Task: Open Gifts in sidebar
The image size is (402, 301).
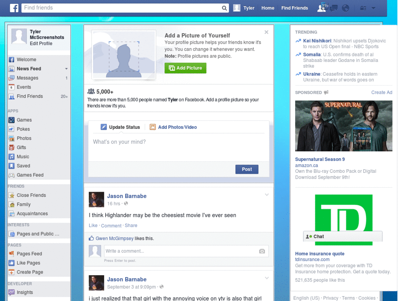Action: (x=21, y=147)
